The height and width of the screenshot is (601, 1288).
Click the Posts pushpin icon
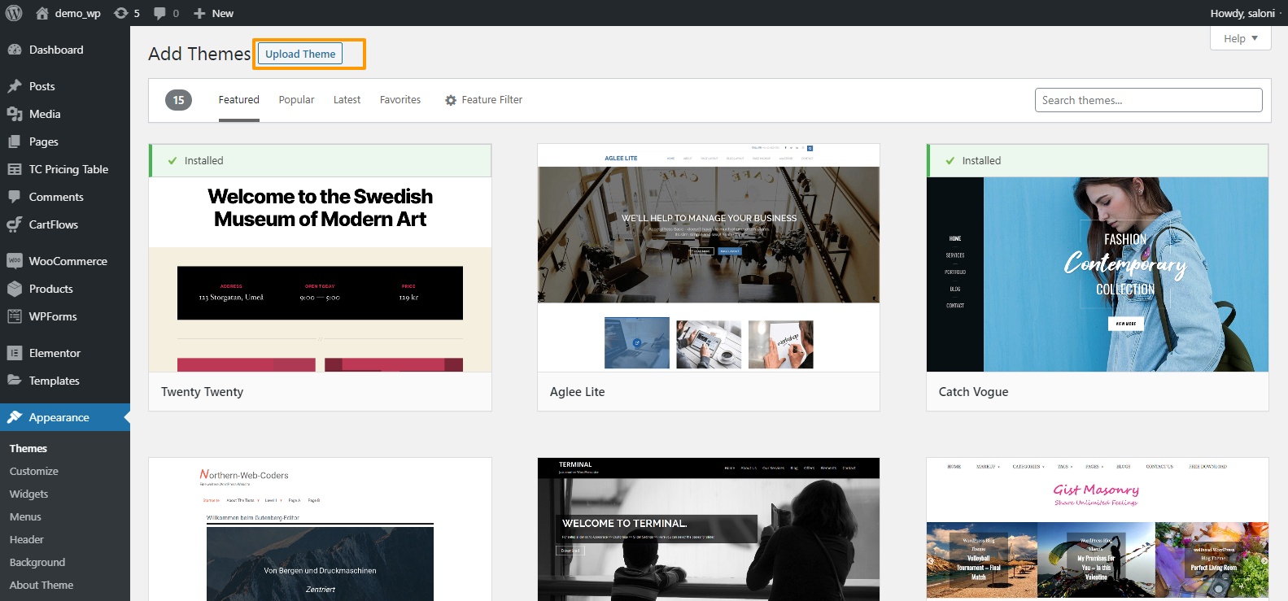click(15, 86)
